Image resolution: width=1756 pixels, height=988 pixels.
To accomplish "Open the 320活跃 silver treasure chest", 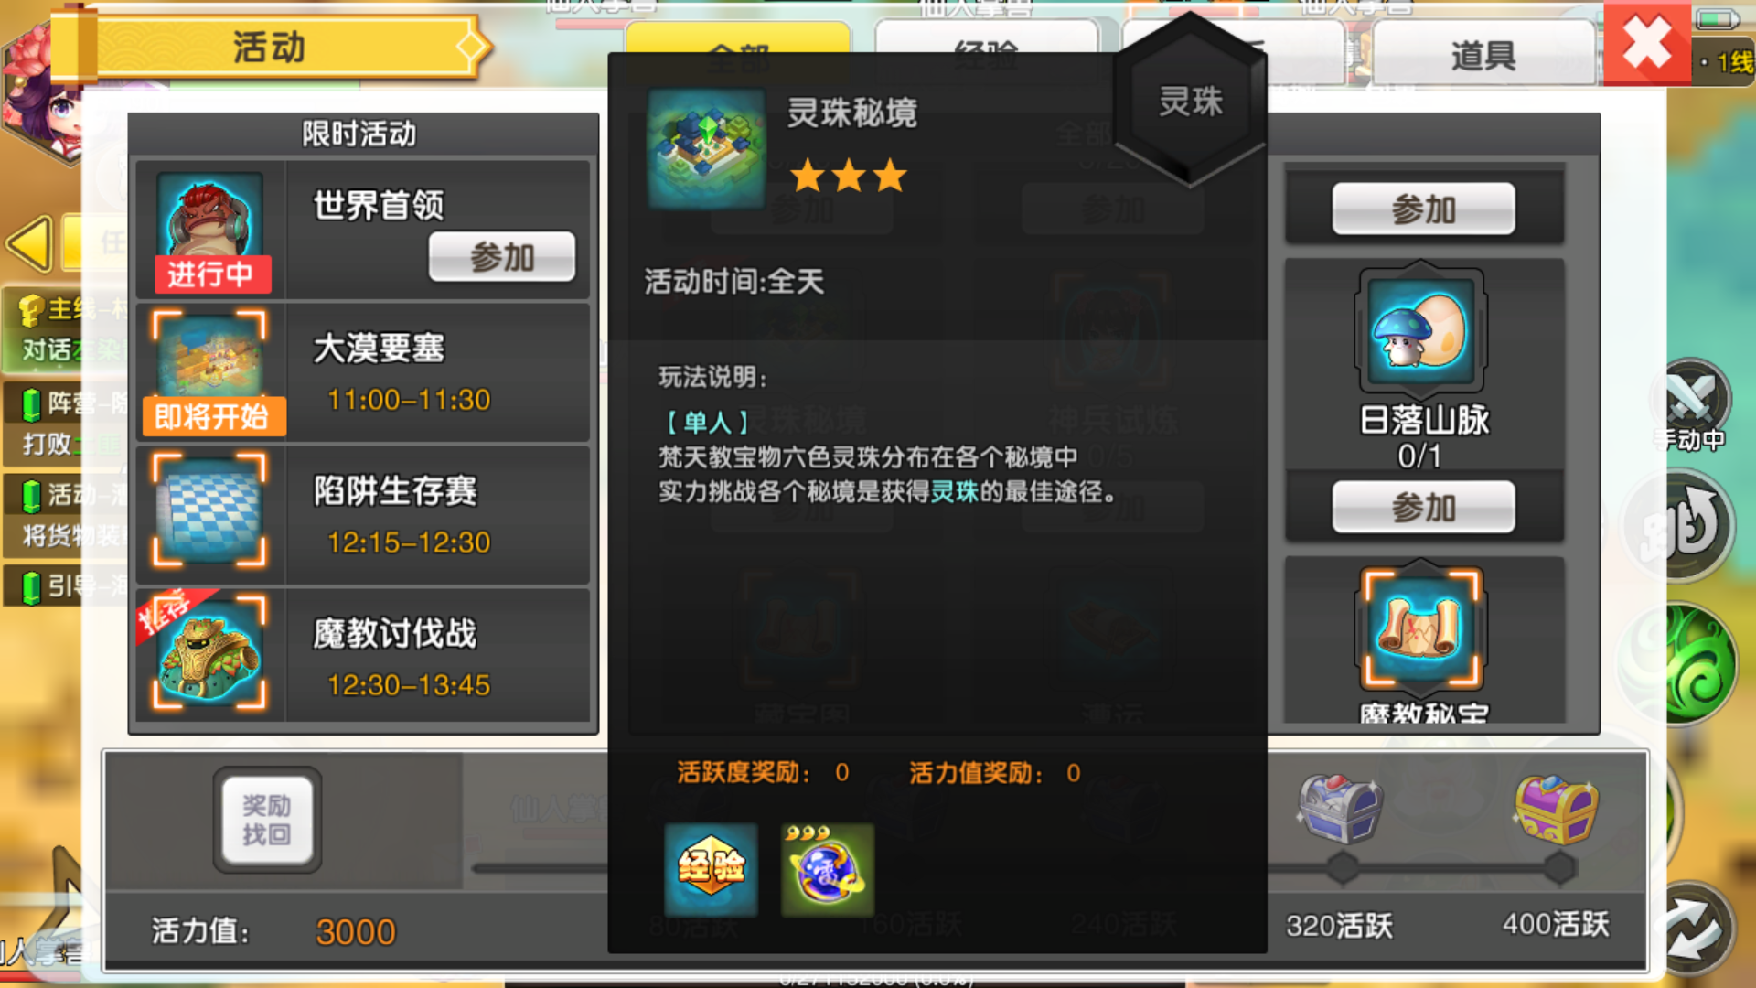I will (1340, 808).
